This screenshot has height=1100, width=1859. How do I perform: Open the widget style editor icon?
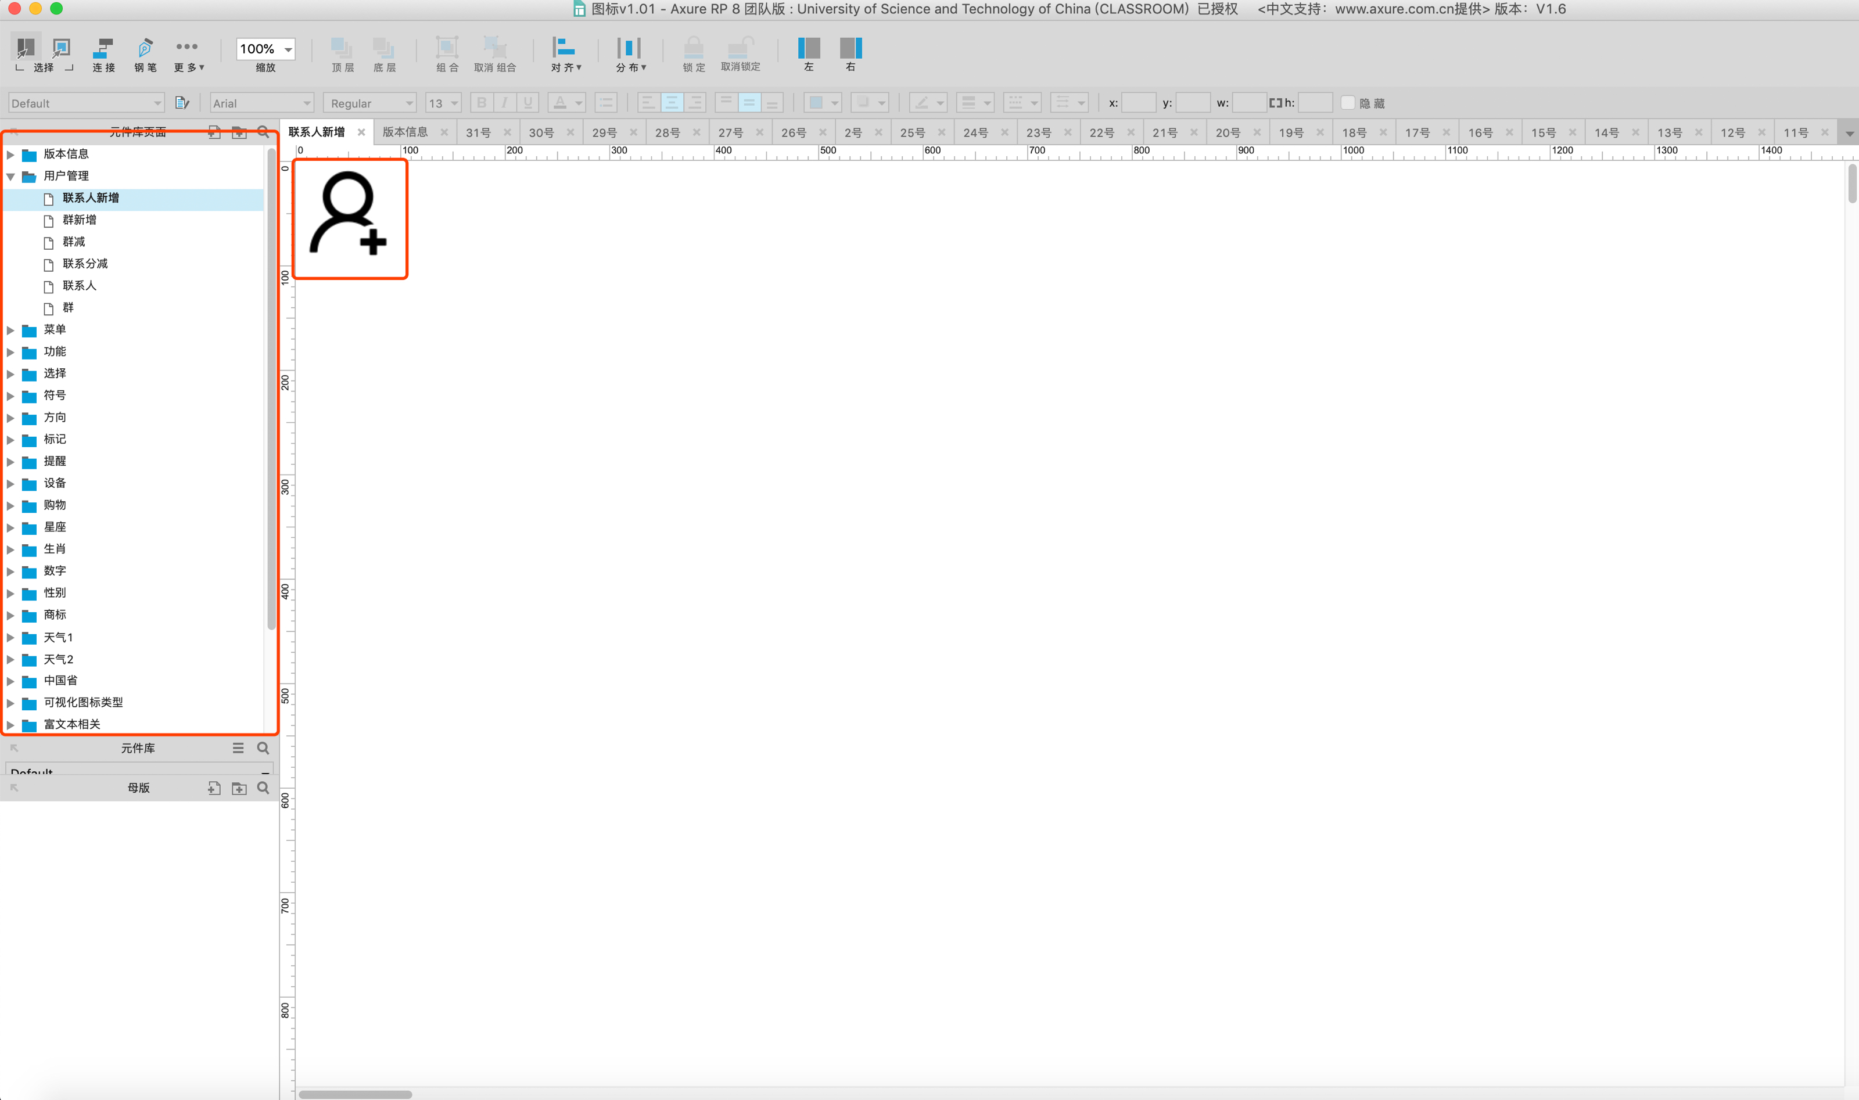tap(182, 103)
